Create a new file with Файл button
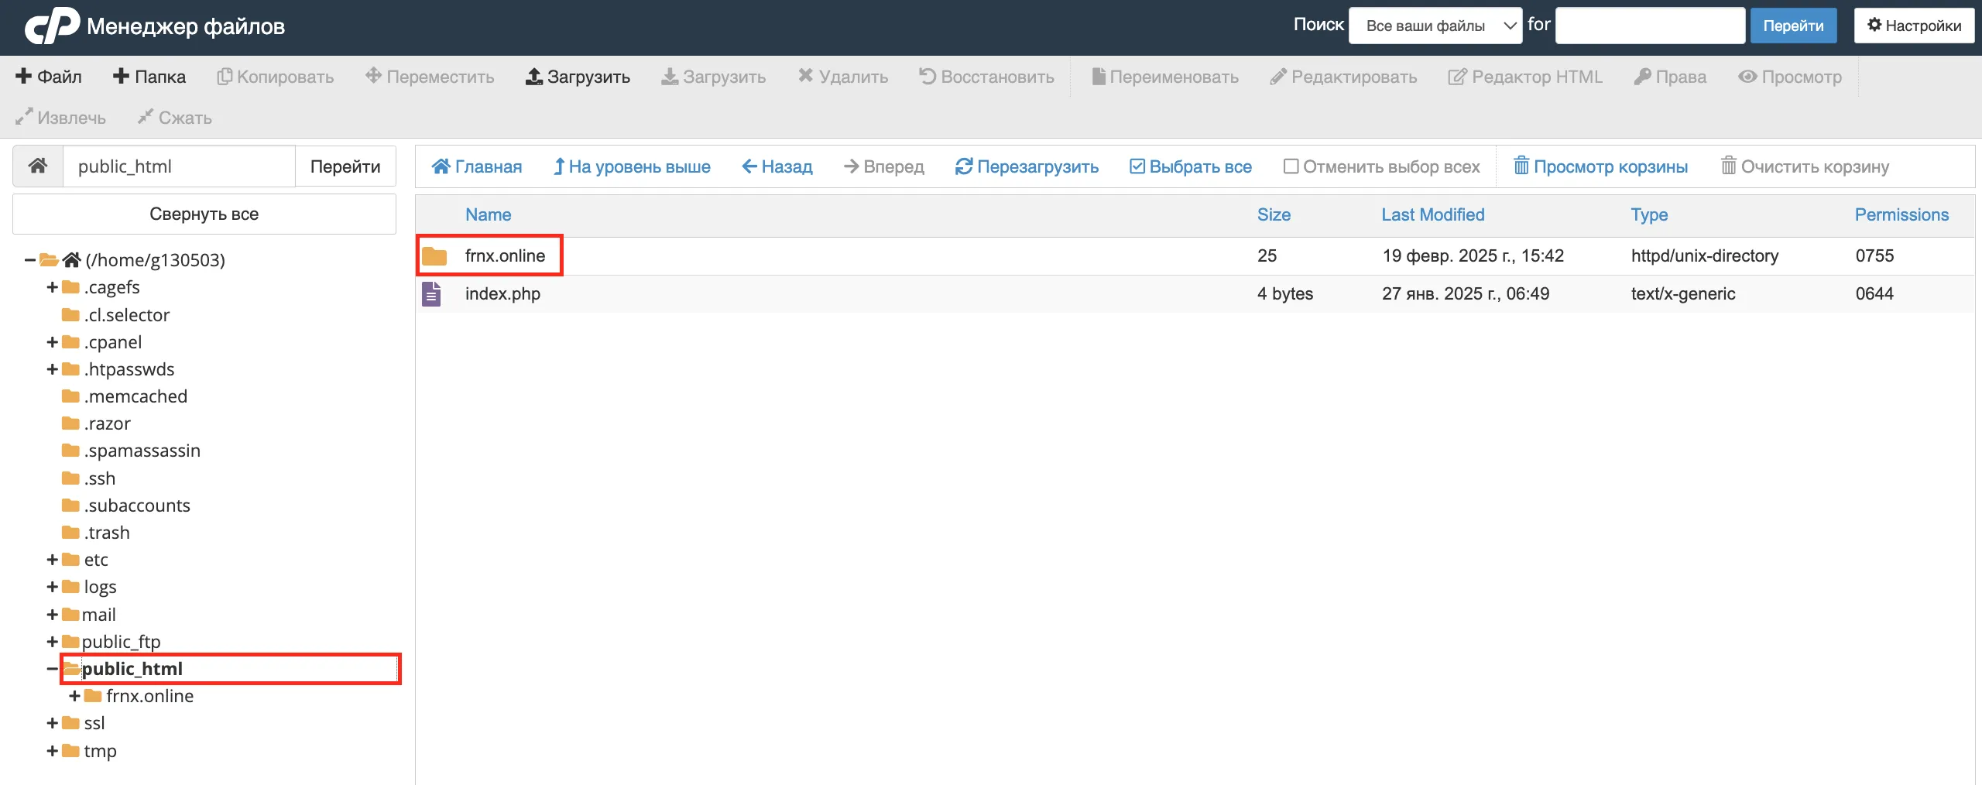The width and height of the screenshot is (1982, 785). pyautogui.click(x=49, y=77)
